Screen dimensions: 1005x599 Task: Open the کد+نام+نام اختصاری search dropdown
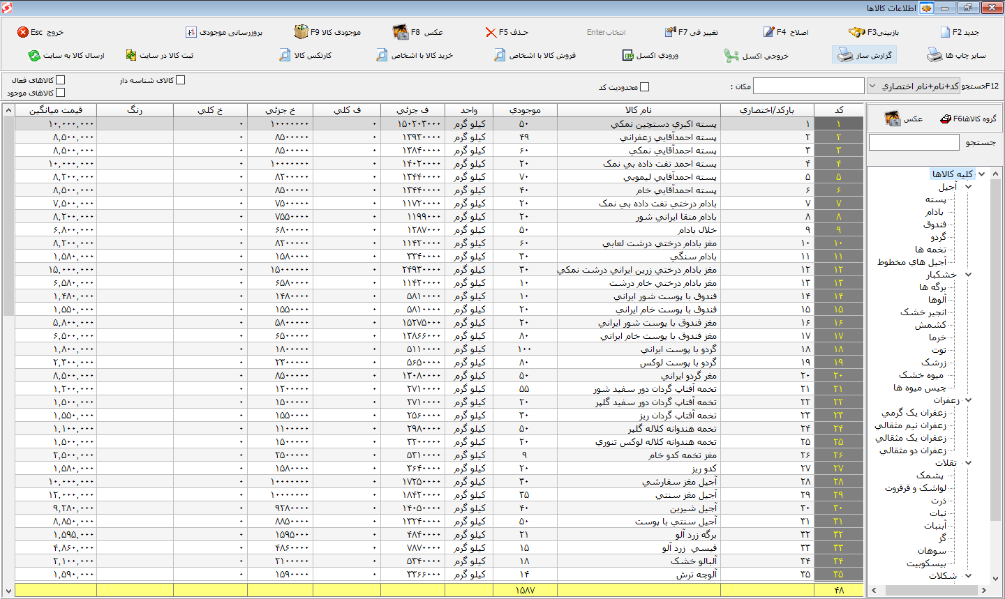[x=914, y=86]
